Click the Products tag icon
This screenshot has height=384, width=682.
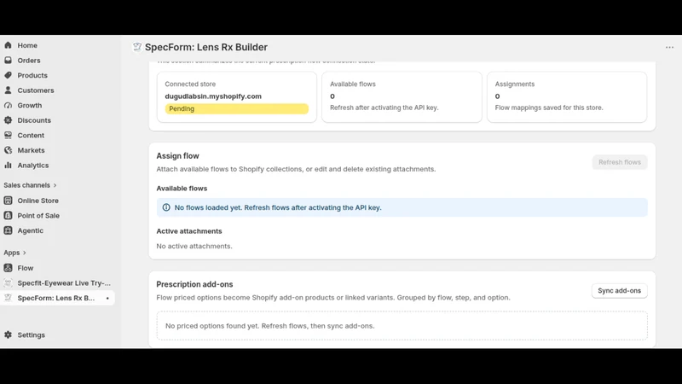(8, 75)
